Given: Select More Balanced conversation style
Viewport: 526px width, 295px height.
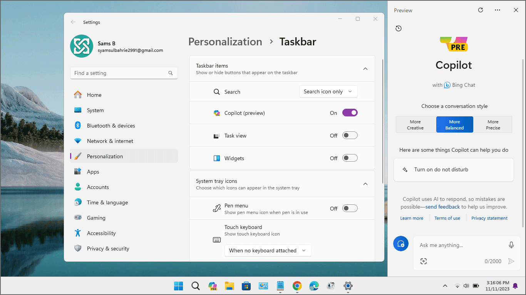Looking at the screenshot, I should tap(454, 125).
